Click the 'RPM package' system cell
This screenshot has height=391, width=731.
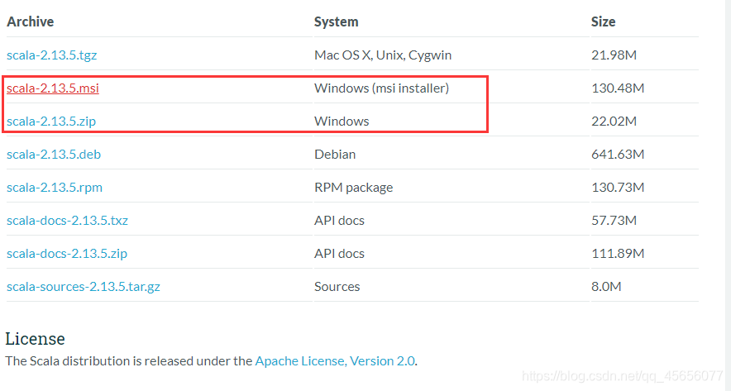353,188
